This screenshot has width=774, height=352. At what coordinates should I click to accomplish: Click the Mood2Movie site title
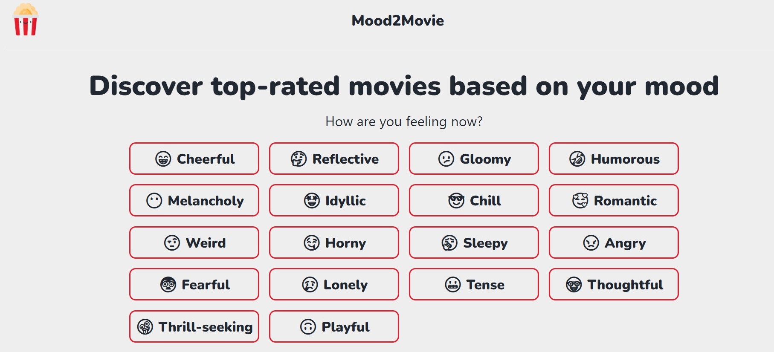[397, 20]
